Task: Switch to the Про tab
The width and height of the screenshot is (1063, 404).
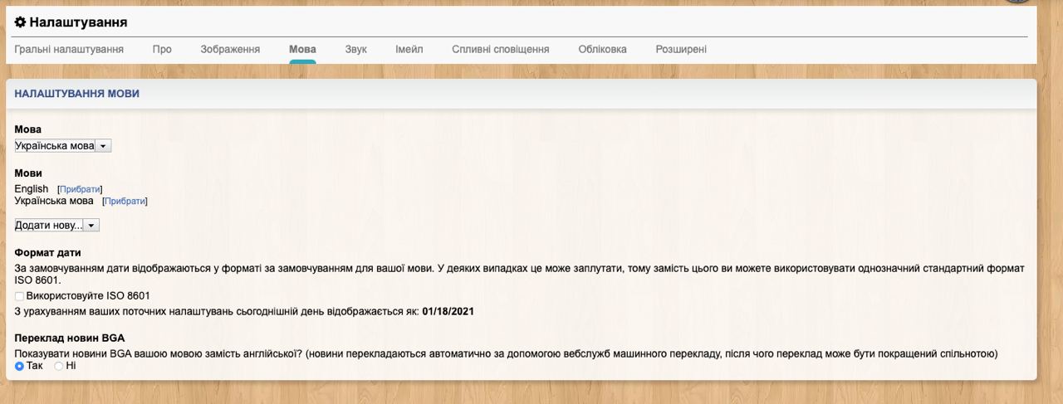Action: click(x=162, y=49)
